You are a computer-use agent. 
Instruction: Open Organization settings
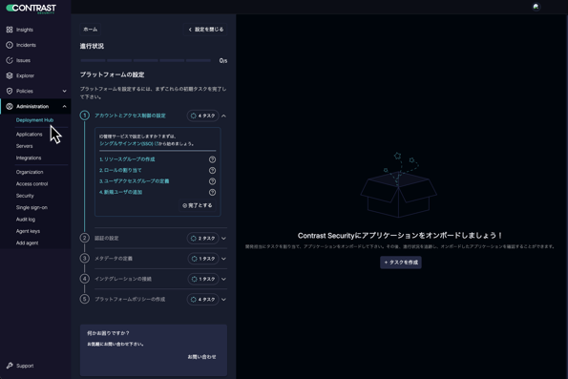30,172
